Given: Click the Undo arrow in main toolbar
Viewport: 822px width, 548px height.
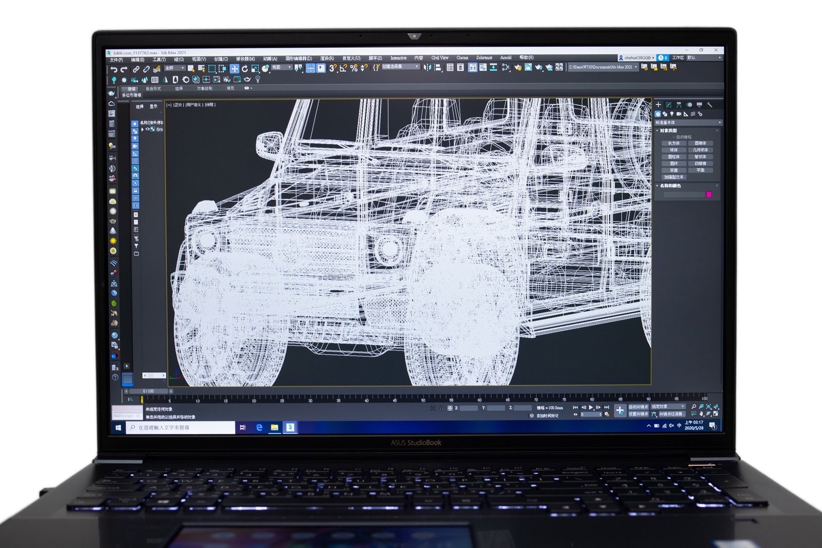Looking at the screenshot, I should [x=114, y=69].
